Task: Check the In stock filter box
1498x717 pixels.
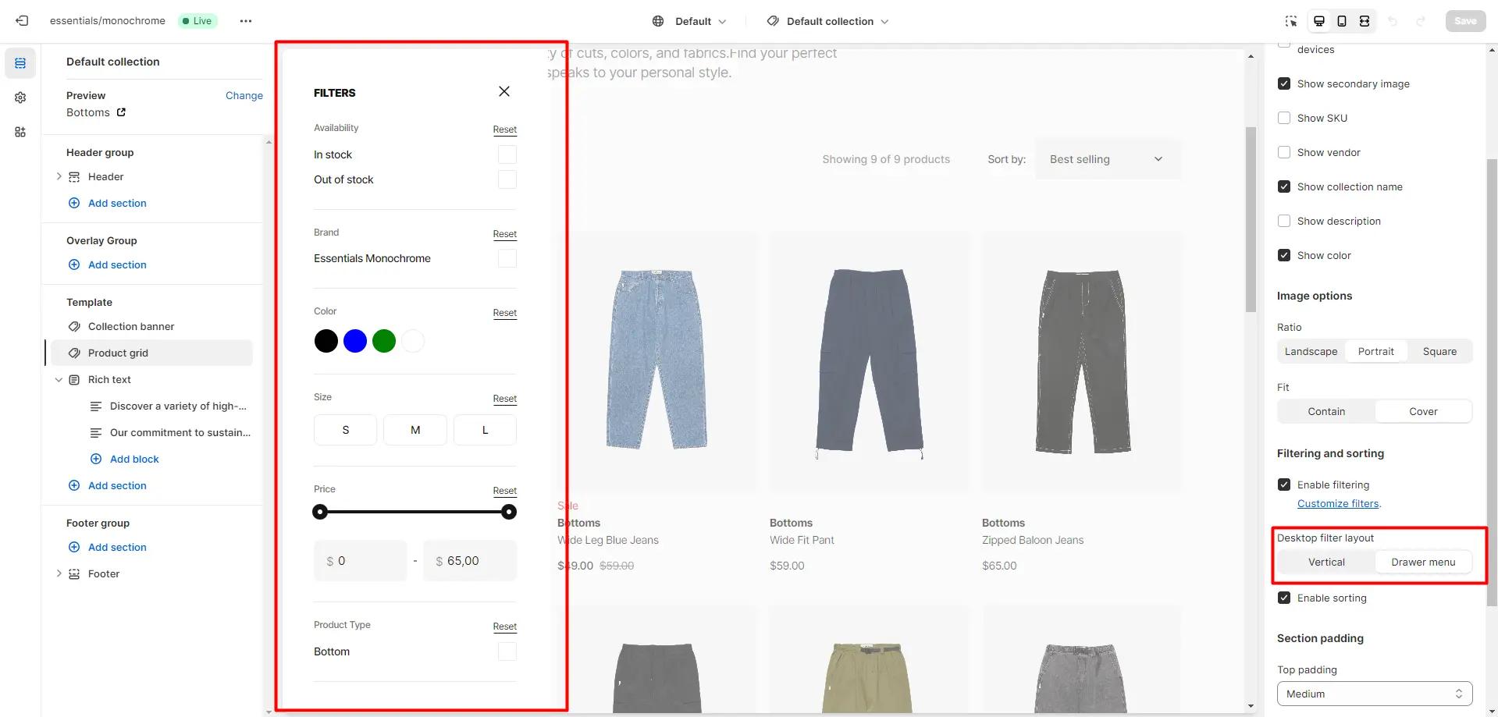Action: pos(507,154)
